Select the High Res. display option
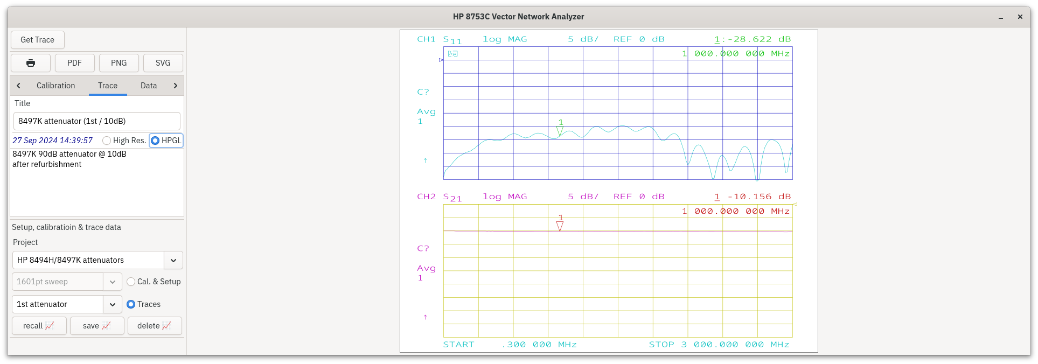 click(107, 141)
